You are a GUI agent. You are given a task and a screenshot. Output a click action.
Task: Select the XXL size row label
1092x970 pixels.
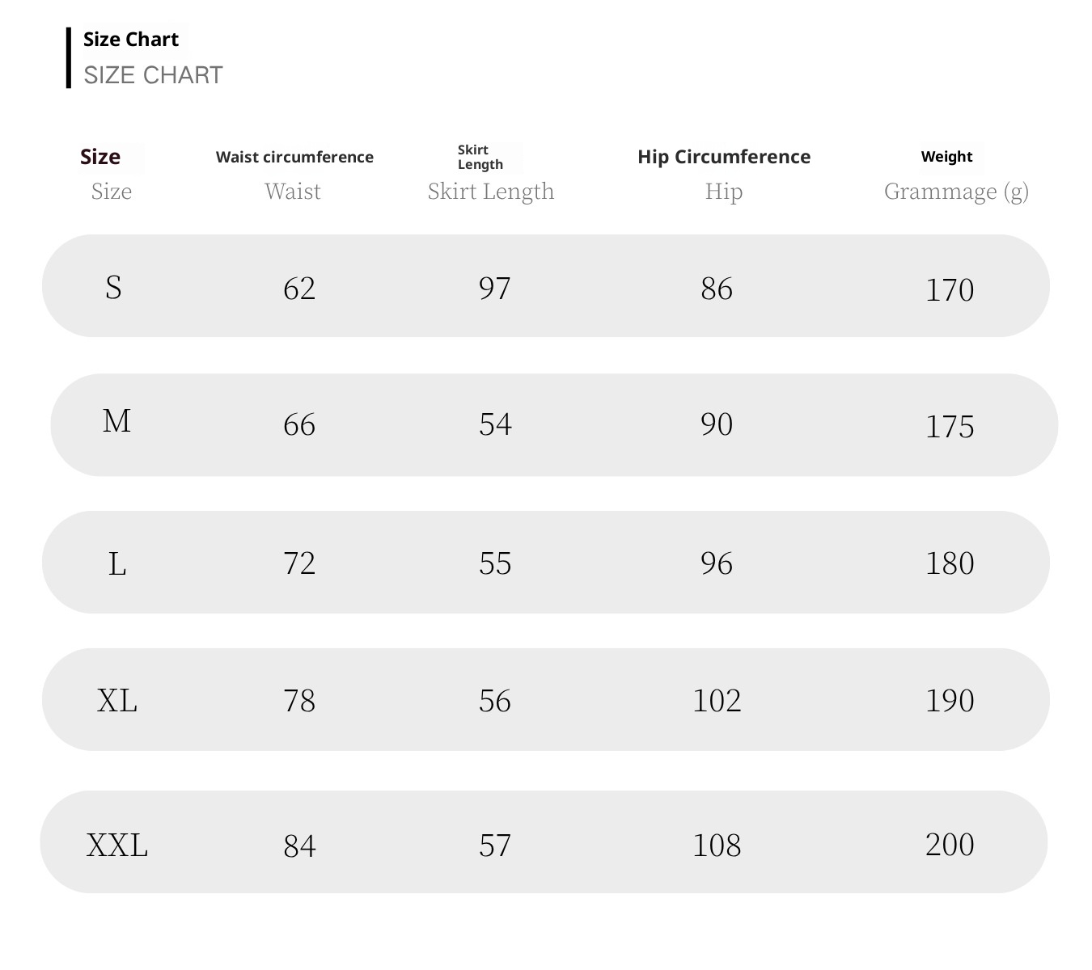tap(117, 846)
